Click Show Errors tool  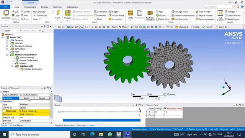(x=163, y=19)
